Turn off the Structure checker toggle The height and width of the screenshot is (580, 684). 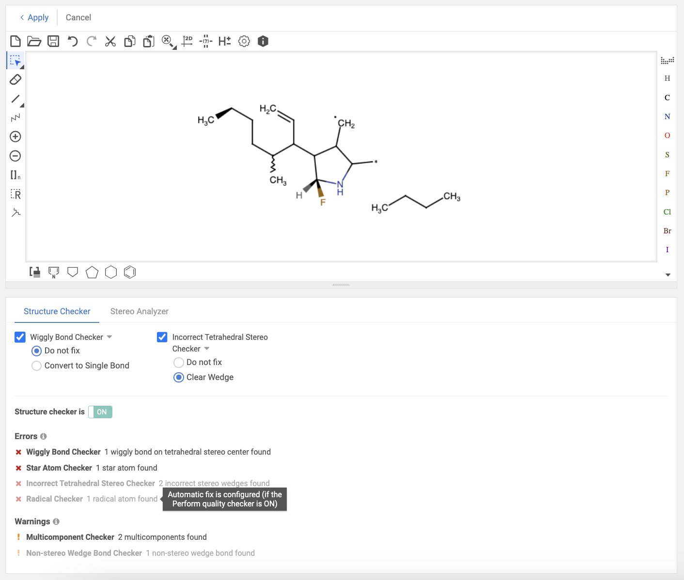pyautogui.click(x=100, y=412)
